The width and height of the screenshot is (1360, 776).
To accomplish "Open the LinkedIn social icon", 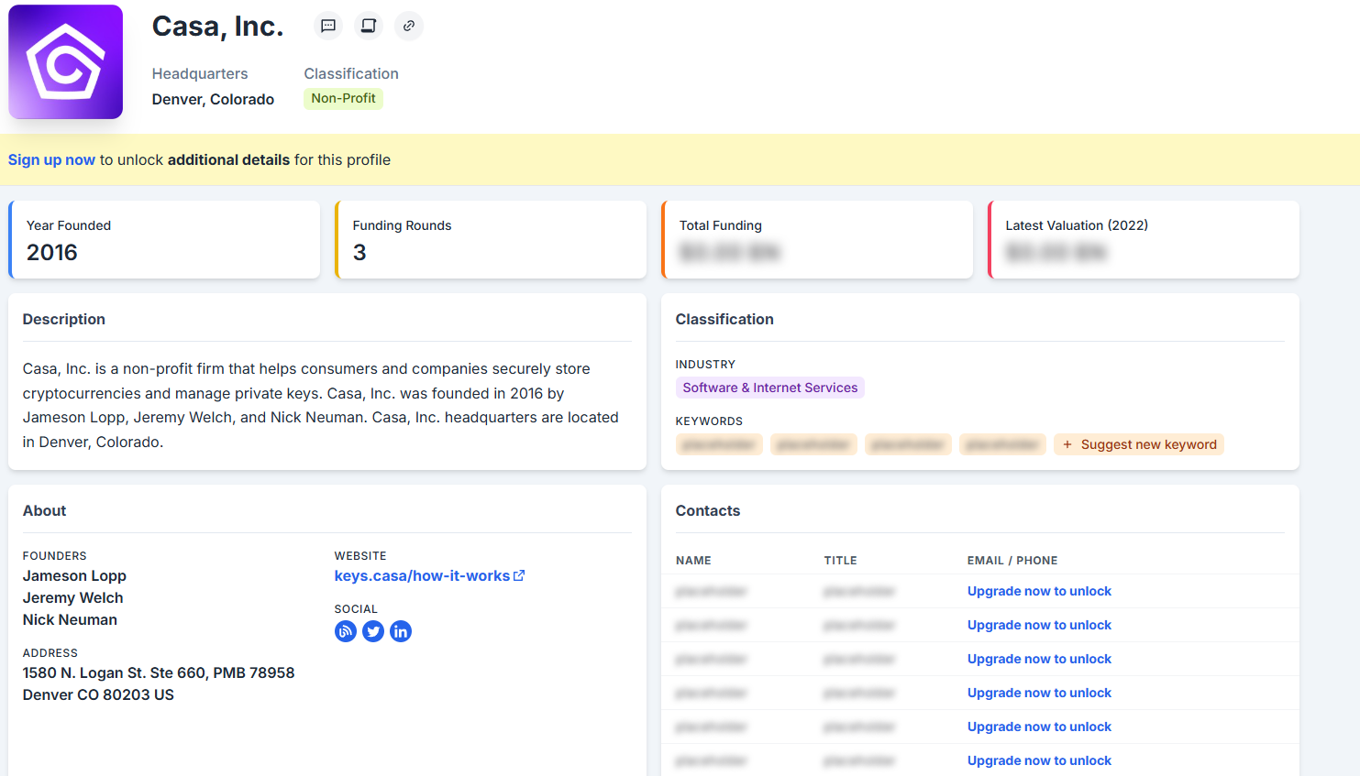I will (x=401, y=631).
